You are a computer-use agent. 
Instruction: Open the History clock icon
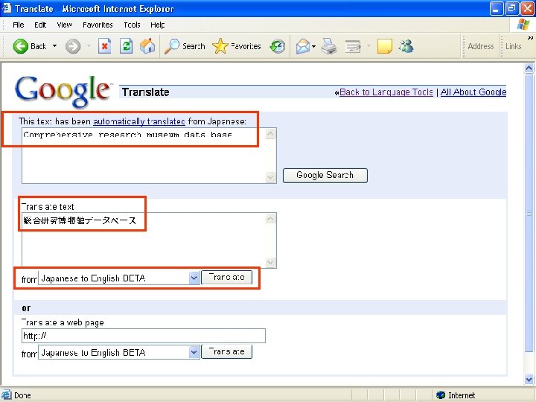[x=277, y=46]
